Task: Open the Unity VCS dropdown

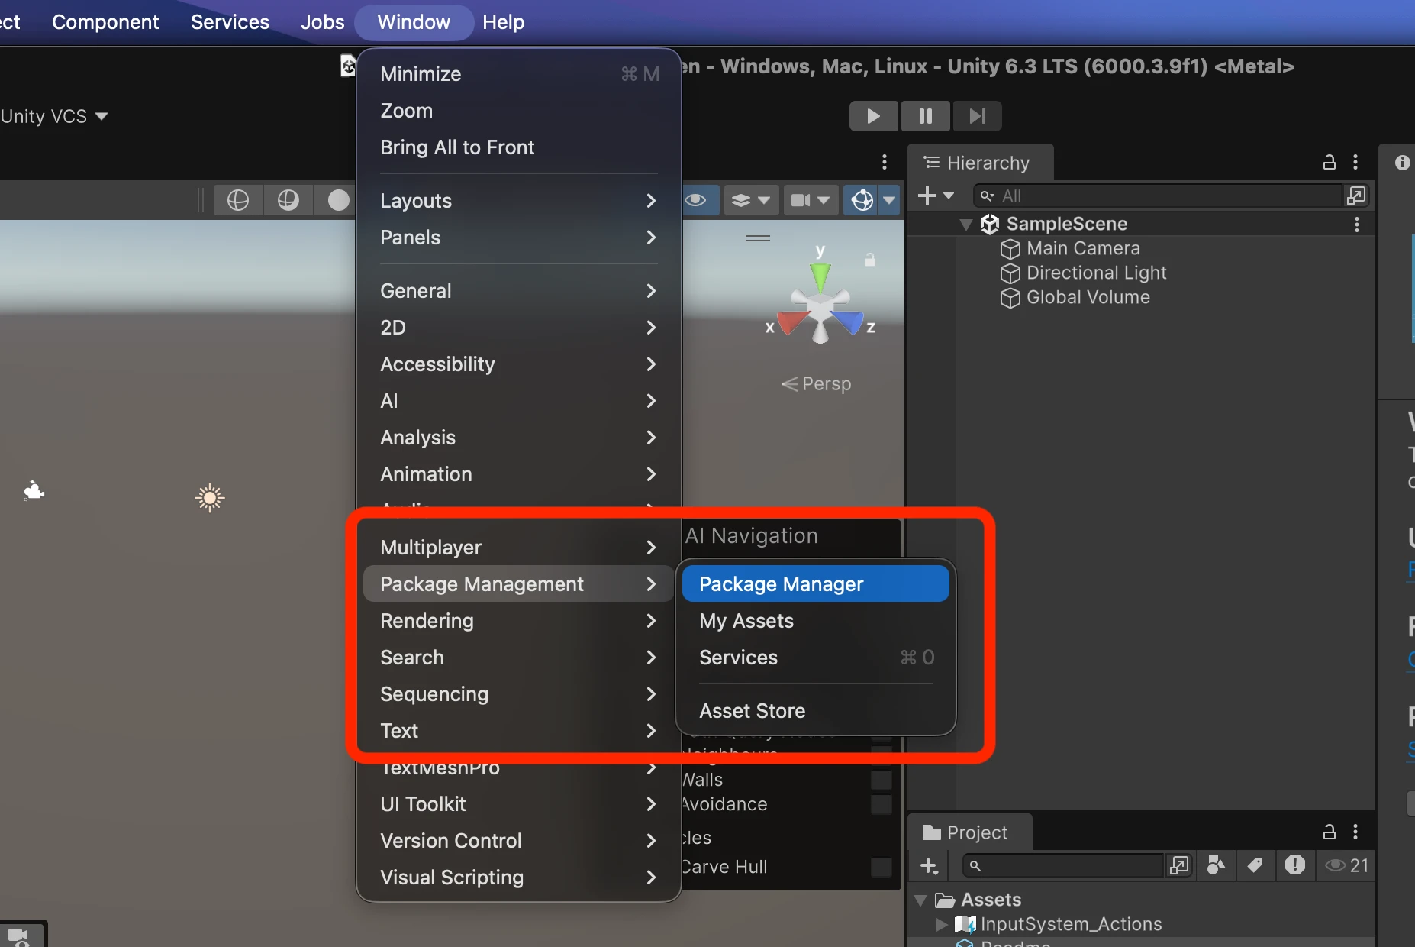Action: click(x=54, y=116)
